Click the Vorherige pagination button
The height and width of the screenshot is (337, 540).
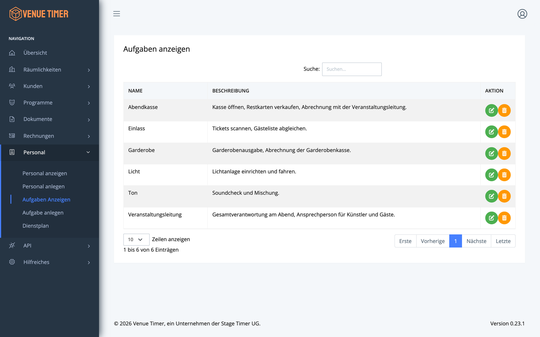click(433, 241)
